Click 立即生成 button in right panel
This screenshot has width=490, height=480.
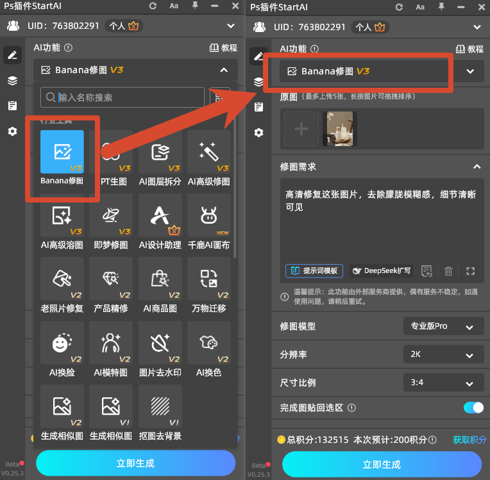[x=382, y=465]
